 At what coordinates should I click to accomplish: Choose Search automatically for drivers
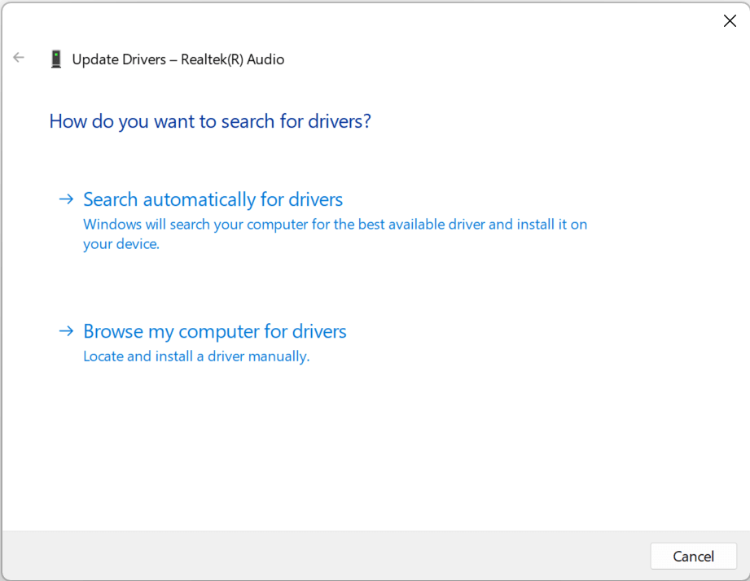213,199
